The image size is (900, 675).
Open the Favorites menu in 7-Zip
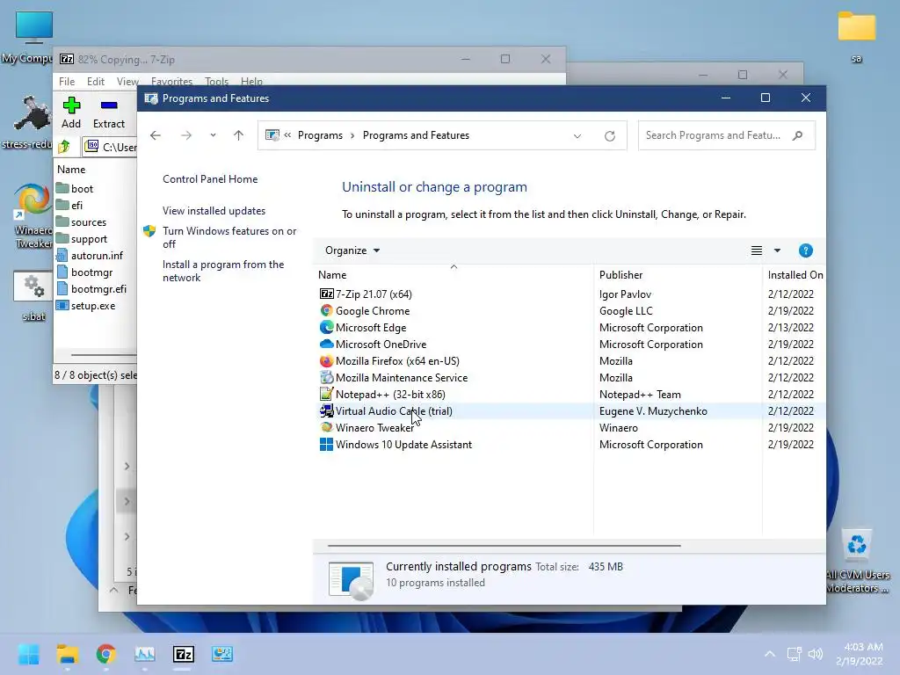[x=171, y=81]
